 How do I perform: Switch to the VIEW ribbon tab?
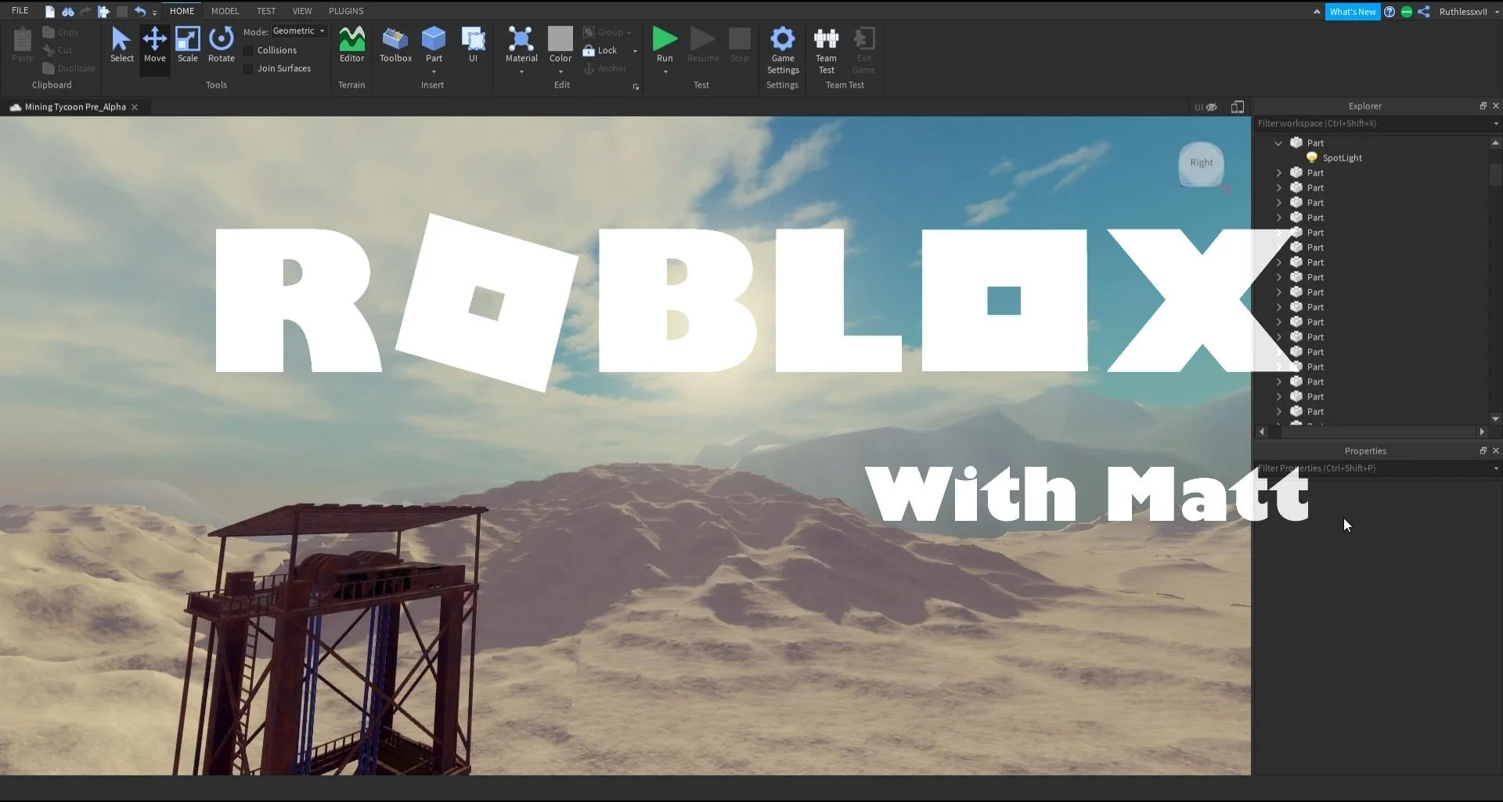point(302,11)
